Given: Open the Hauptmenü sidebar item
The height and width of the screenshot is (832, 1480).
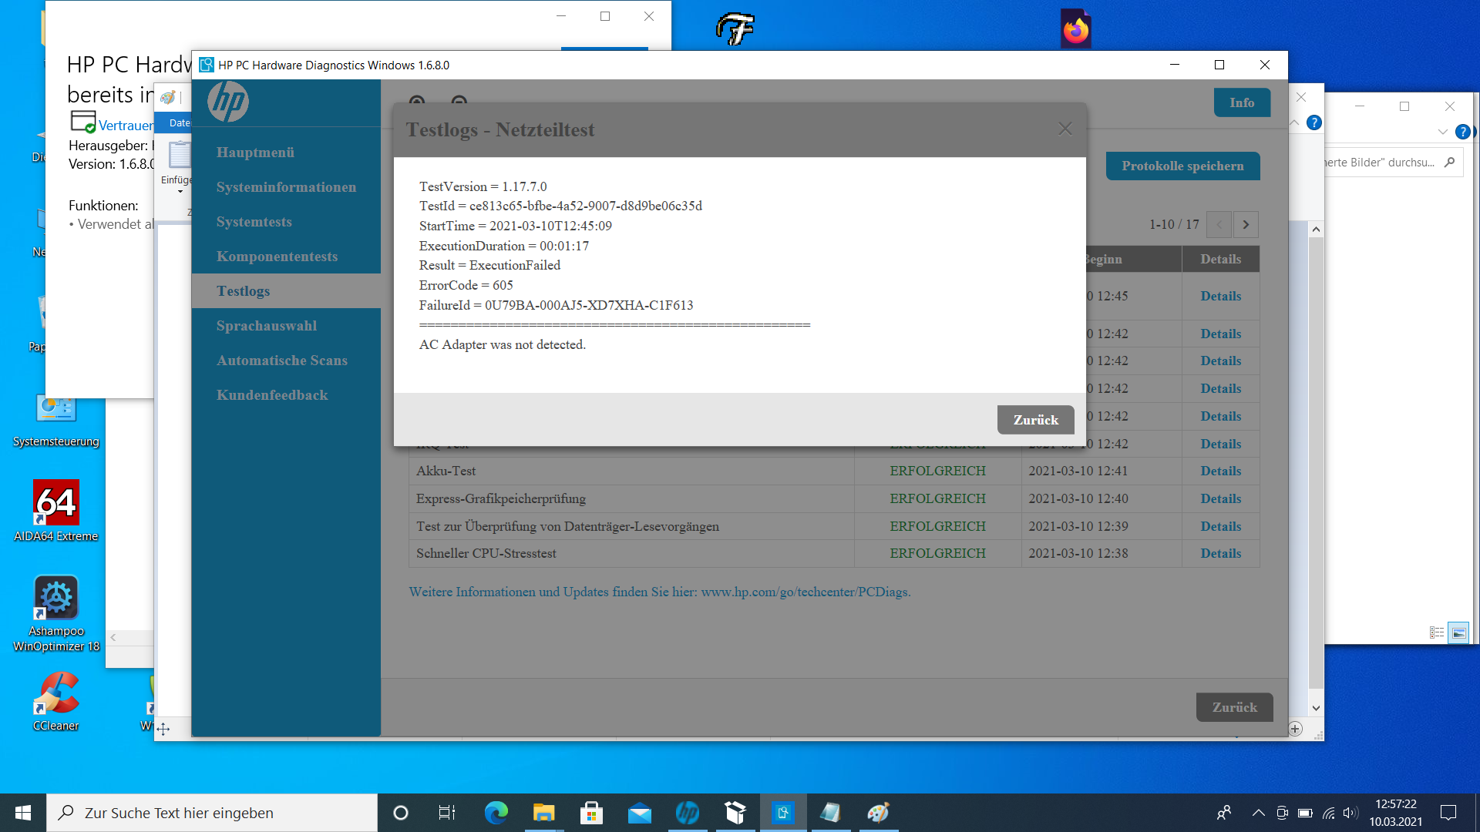Looking at the screenshot, I should 255,153.
